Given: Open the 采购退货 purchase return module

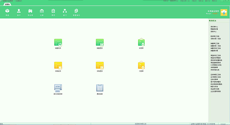Looking at the screenshot, I should click(x=100, y=65).
